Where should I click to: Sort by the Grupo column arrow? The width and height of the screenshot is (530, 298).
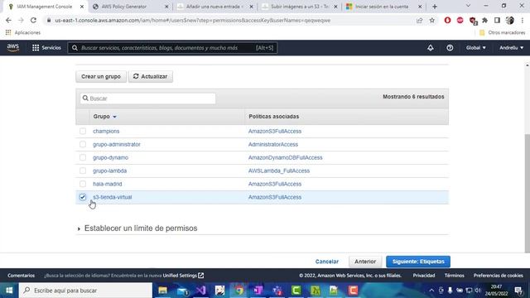(x=114, y=117)
